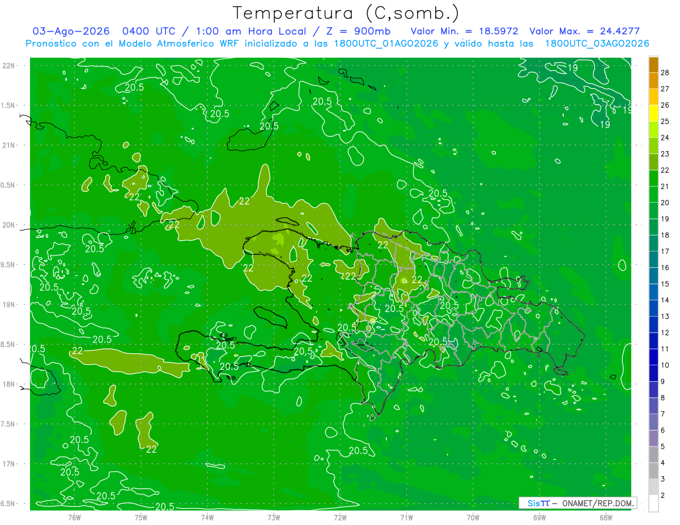
Task: Click the 21N latitude axis label
Action: coord(10,145)
